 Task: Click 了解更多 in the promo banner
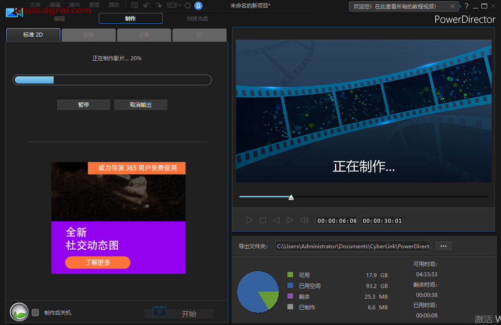click(x=97, y=262)
